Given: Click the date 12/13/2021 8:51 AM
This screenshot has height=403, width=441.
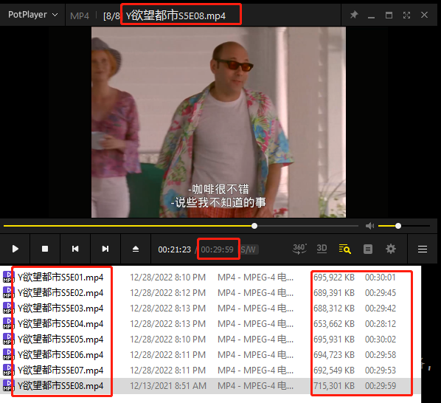Looking at the screenshot, I should [x=168, y=385].
